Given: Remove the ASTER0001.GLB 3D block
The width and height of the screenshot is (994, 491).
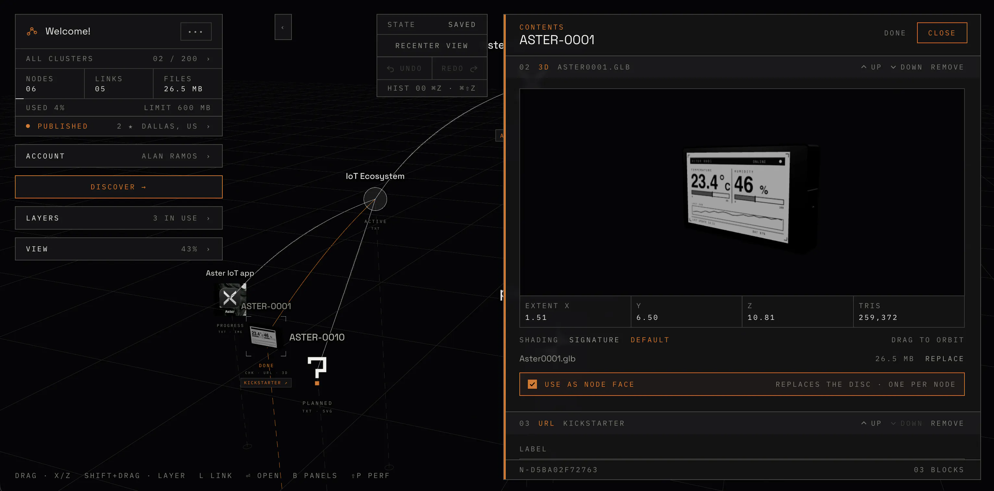Looking at the screenshot, I should (947, 67).
